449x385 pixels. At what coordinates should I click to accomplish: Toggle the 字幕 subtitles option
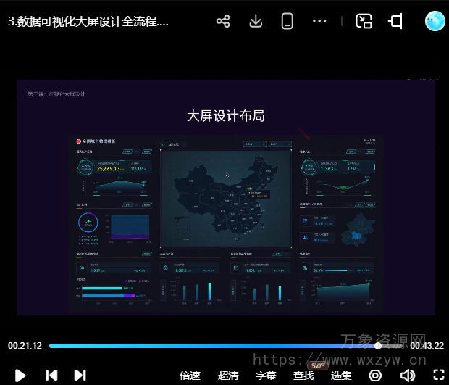pyautogui.click(x=266, y=376)
